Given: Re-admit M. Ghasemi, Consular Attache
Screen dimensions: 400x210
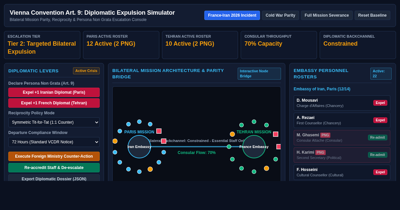Looking at the screenshot, I should [378, 137].
